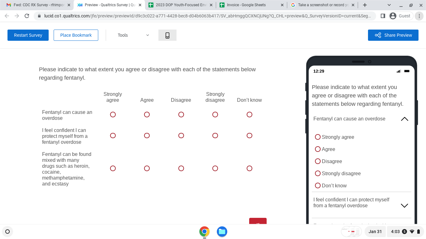The height and width of the screenshot is (239, 426).
Task: Click the Restart Survey button
Action: (28, 35)
